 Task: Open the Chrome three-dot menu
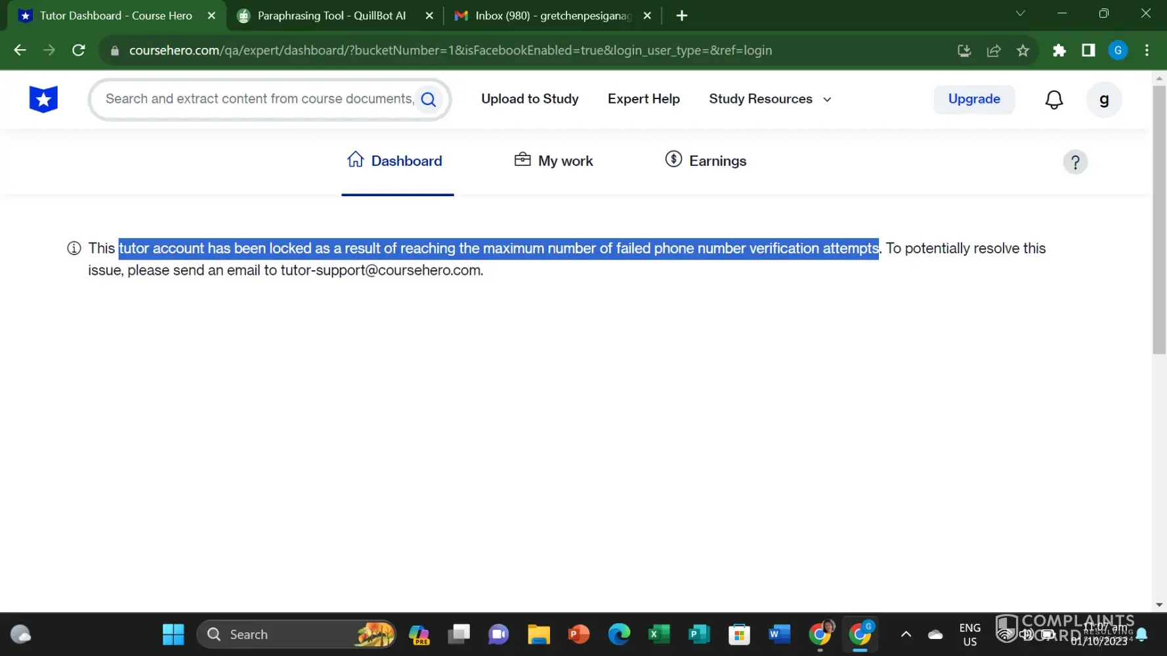[x=1147, y=51]
